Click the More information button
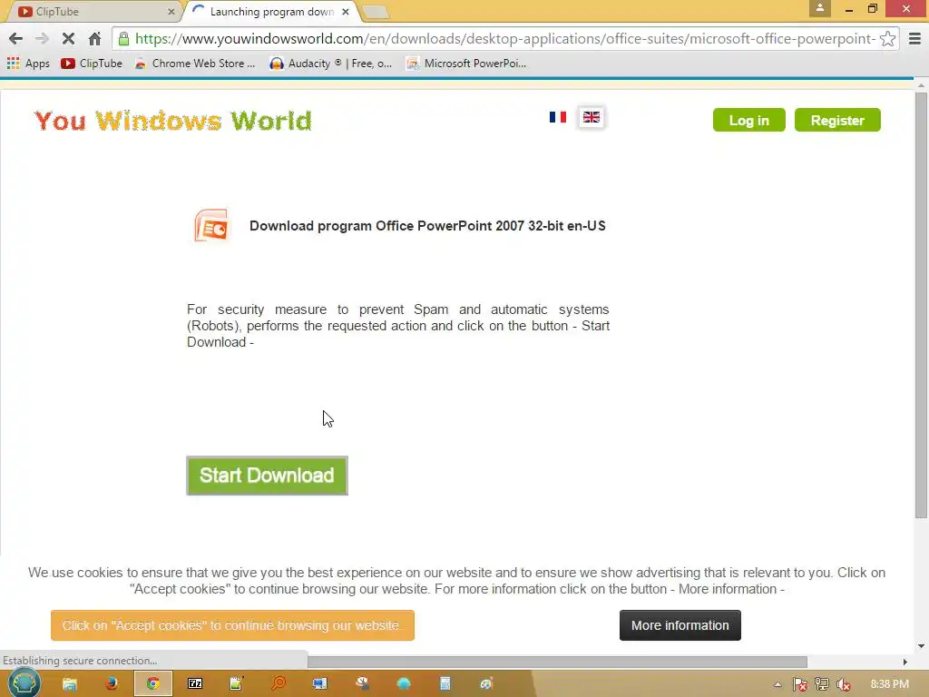This screenshot has width=929, height=697. (680, 625)
